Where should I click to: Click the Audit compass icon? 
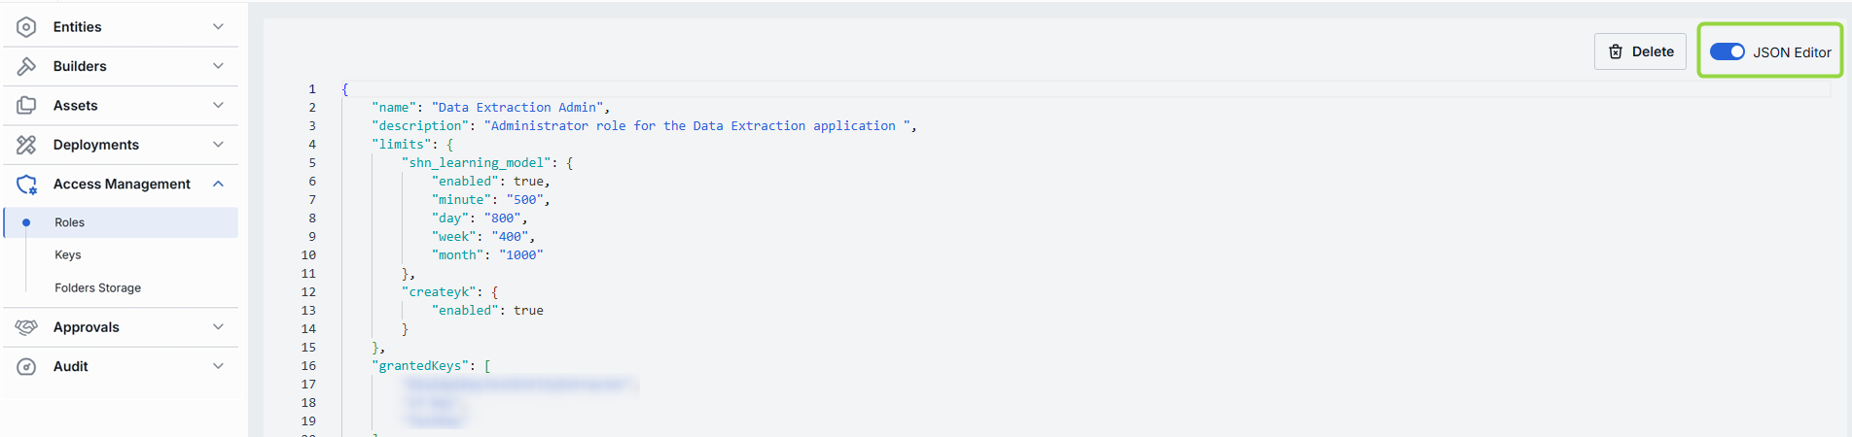click(x=26, y=366)
